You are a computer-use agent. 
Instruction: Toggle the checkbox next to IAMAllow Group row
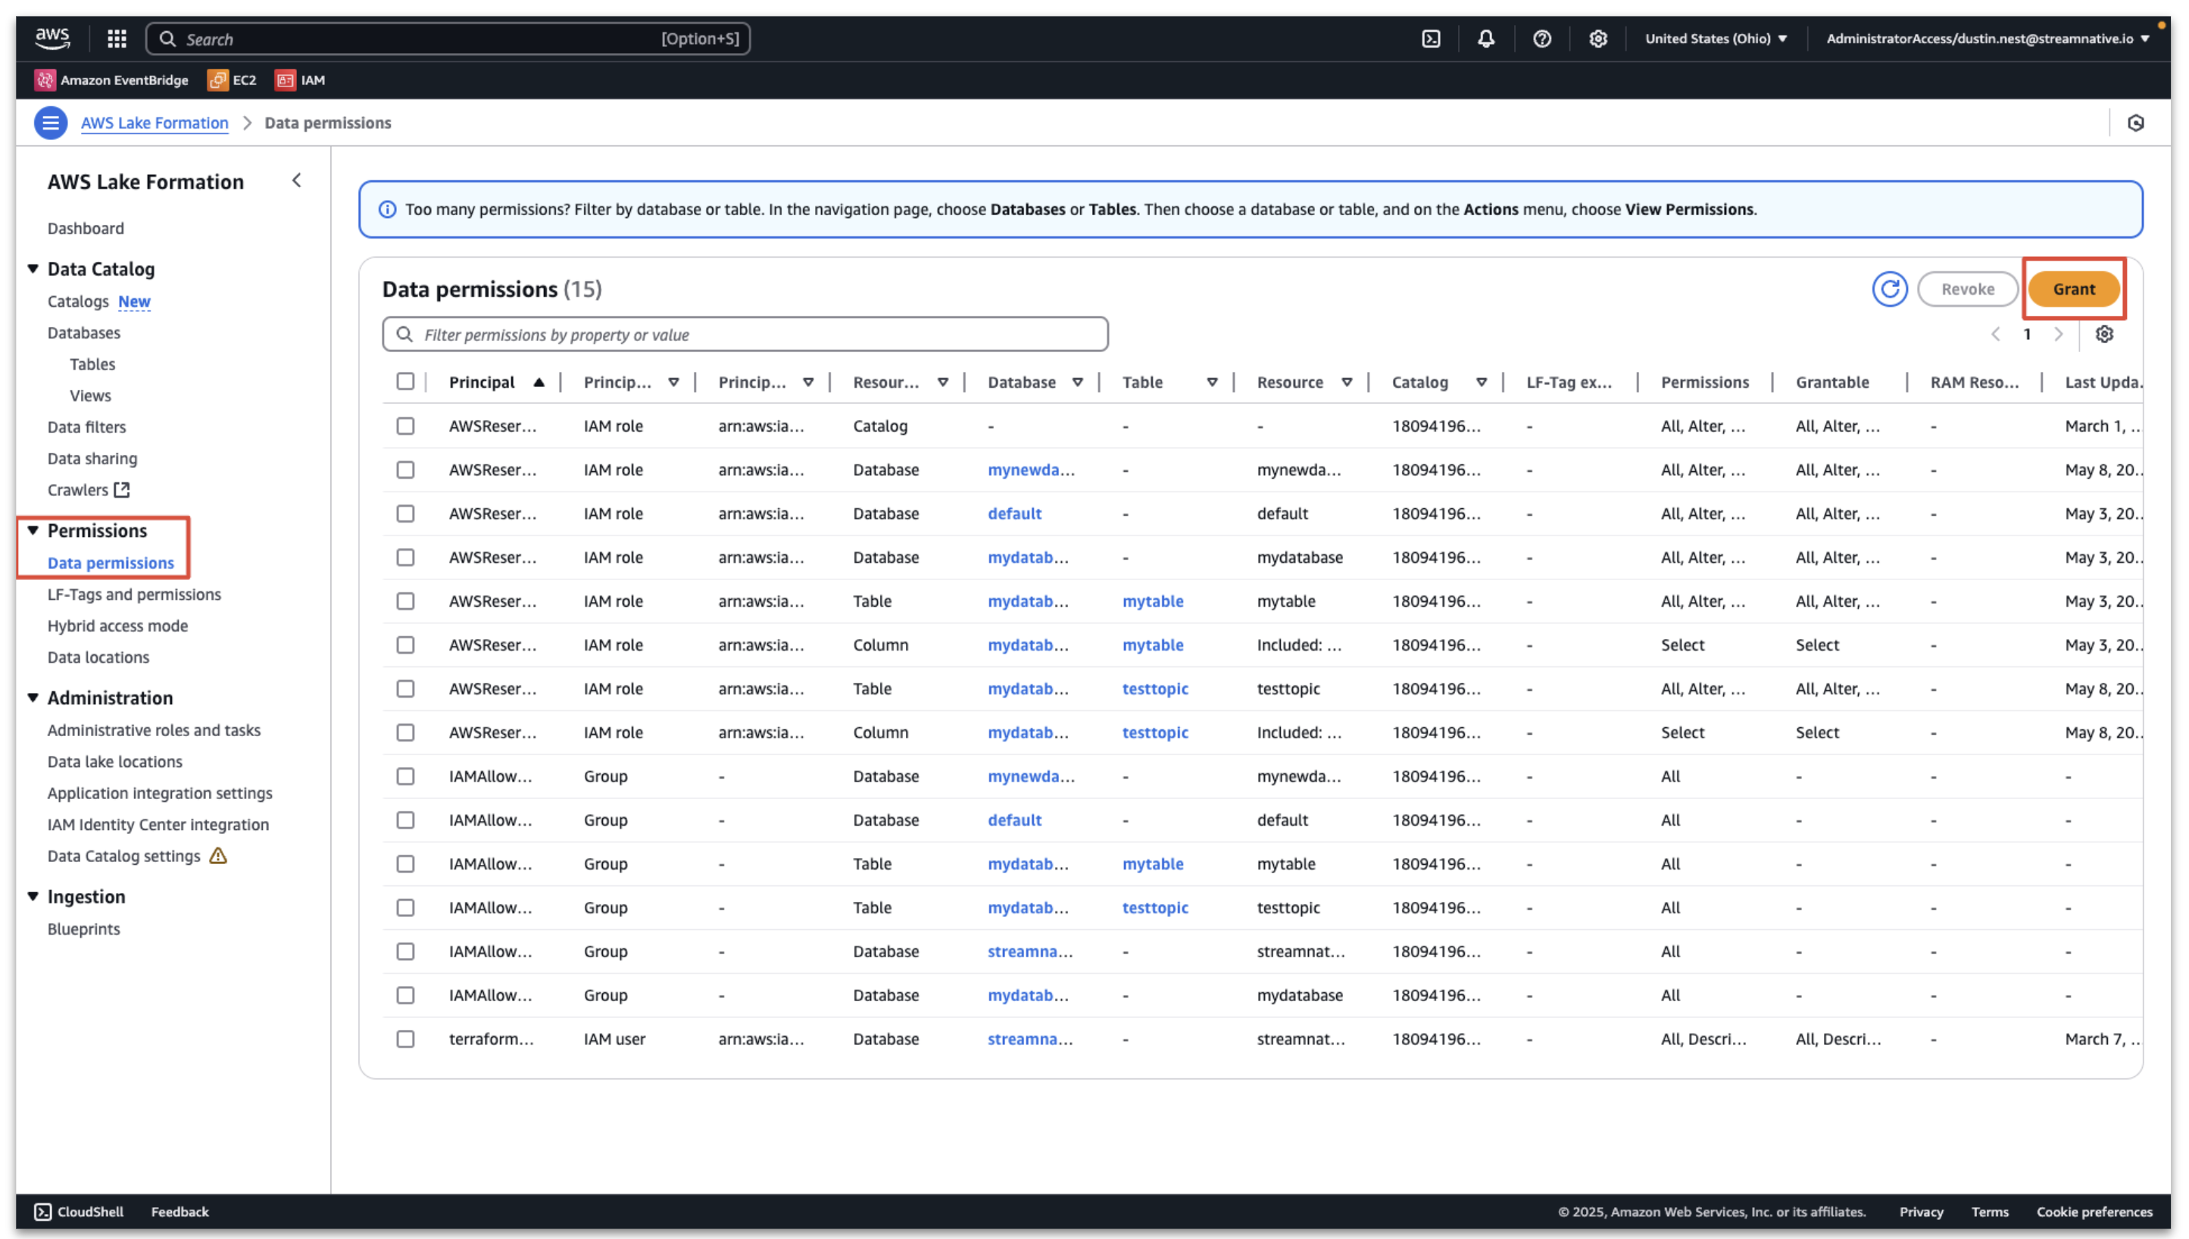pos(406,776)
